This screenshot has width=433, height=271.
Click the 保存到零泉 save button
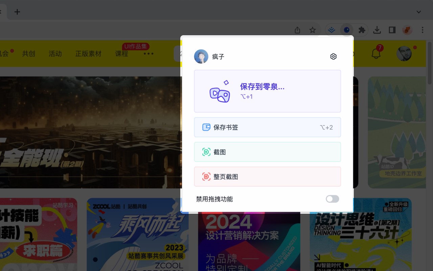coord(267,91)
